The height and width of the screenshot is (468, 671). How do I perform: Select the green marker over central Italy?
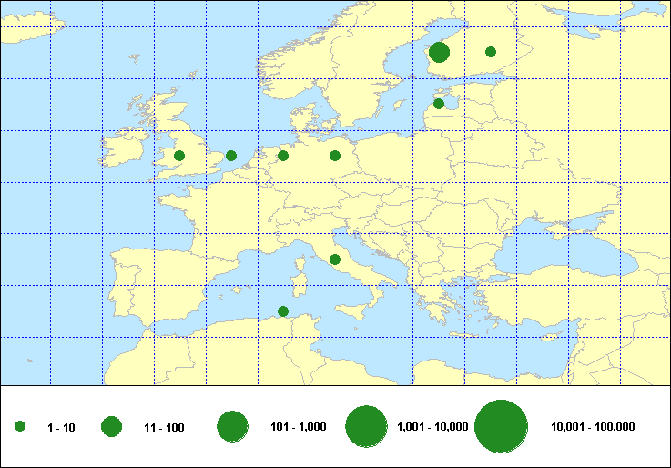click(335, 259)
